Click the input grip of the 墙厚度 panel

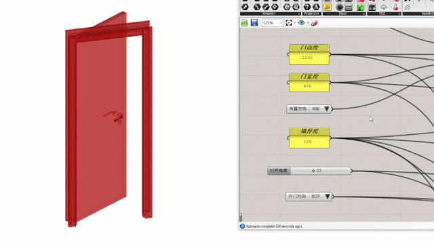coord(288,138)
